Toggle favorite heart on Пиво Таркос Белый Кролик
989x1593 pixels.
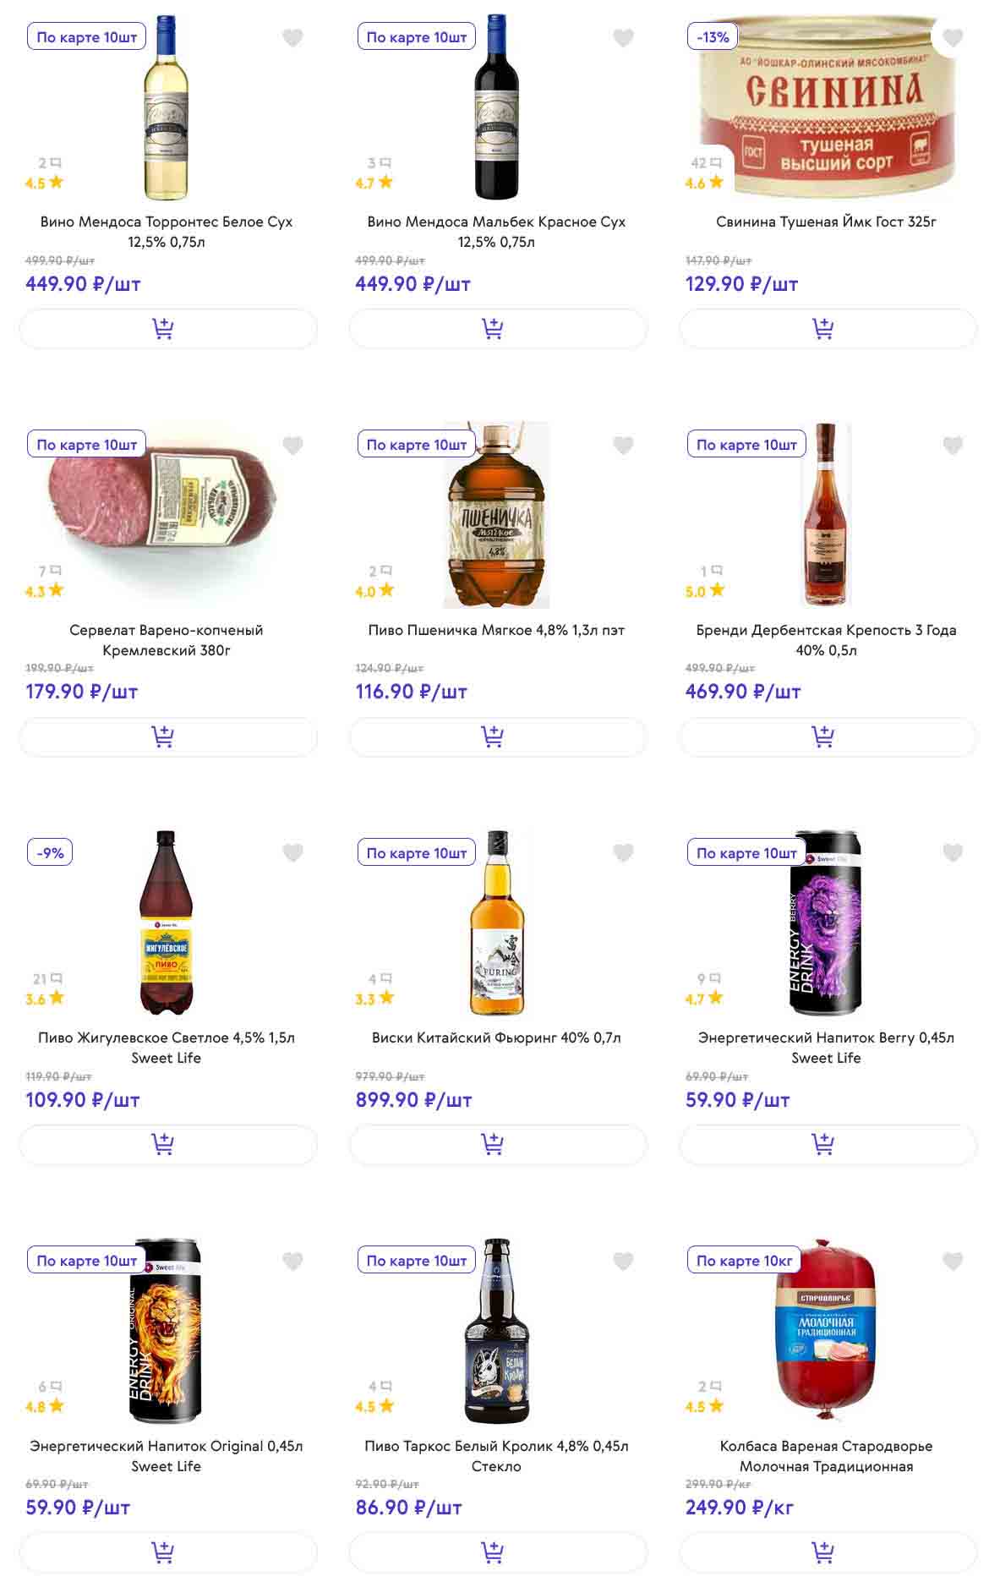tap(623, 1262)
